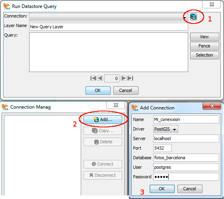Click the Connect button
Viewport: 224px width, 199px height.
point(103,164)
